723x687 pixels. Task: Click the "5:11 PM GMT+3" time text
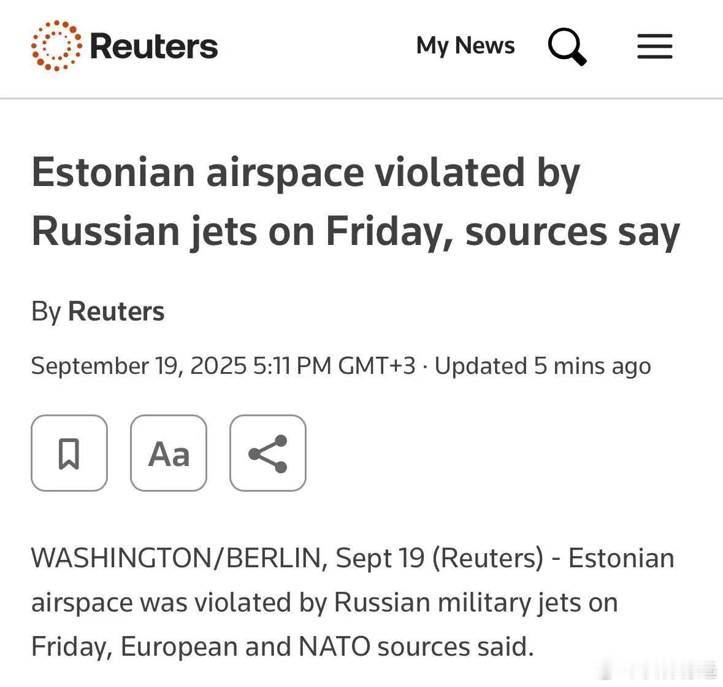pos(334,366)
